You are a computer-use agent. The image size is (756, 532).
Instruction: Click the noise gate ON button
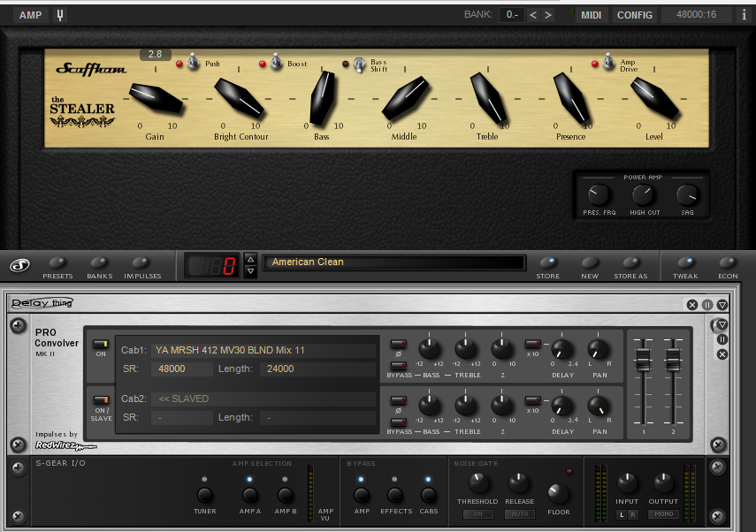[x=477, y=514]
